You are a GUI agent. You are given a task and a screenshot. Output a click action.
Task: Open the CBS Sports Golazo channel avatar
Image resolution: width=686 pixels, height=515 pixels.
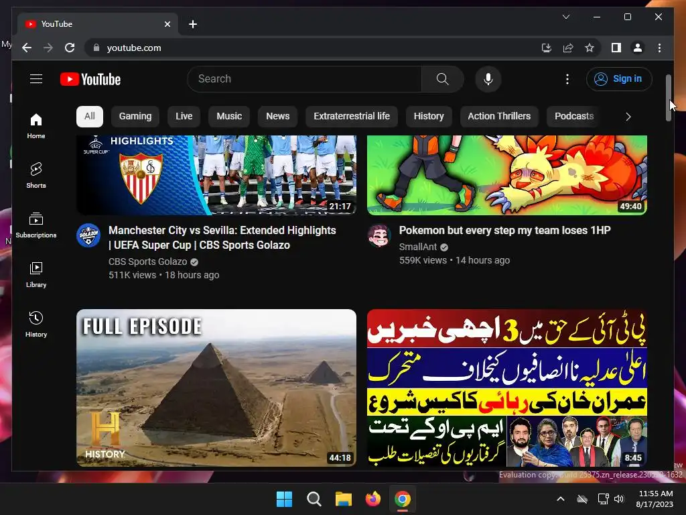(88, 235)
